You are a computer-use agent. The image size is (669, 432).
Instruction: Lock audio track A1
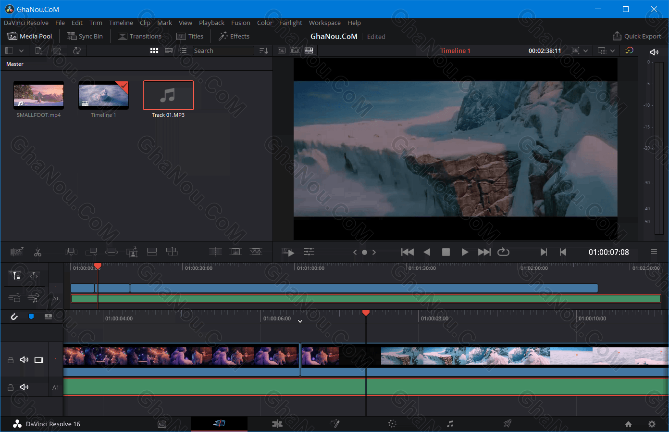(10, 387)
